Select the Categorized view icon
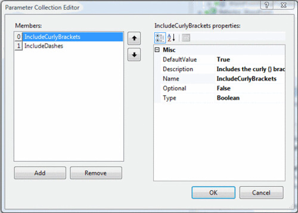Image resolution: width=298 pixels, height=213 pixels. coord(160,38)
